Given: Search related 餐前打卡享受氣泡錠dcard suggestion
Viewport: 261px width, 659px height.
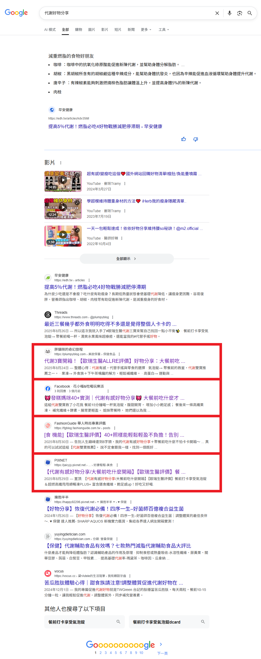Looking at the screenshot, I should [169, 622].
